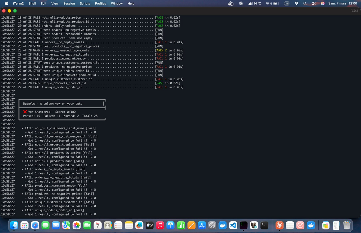Open DBeaver from the Dock

pyautogui.click(x=254, y=225)
